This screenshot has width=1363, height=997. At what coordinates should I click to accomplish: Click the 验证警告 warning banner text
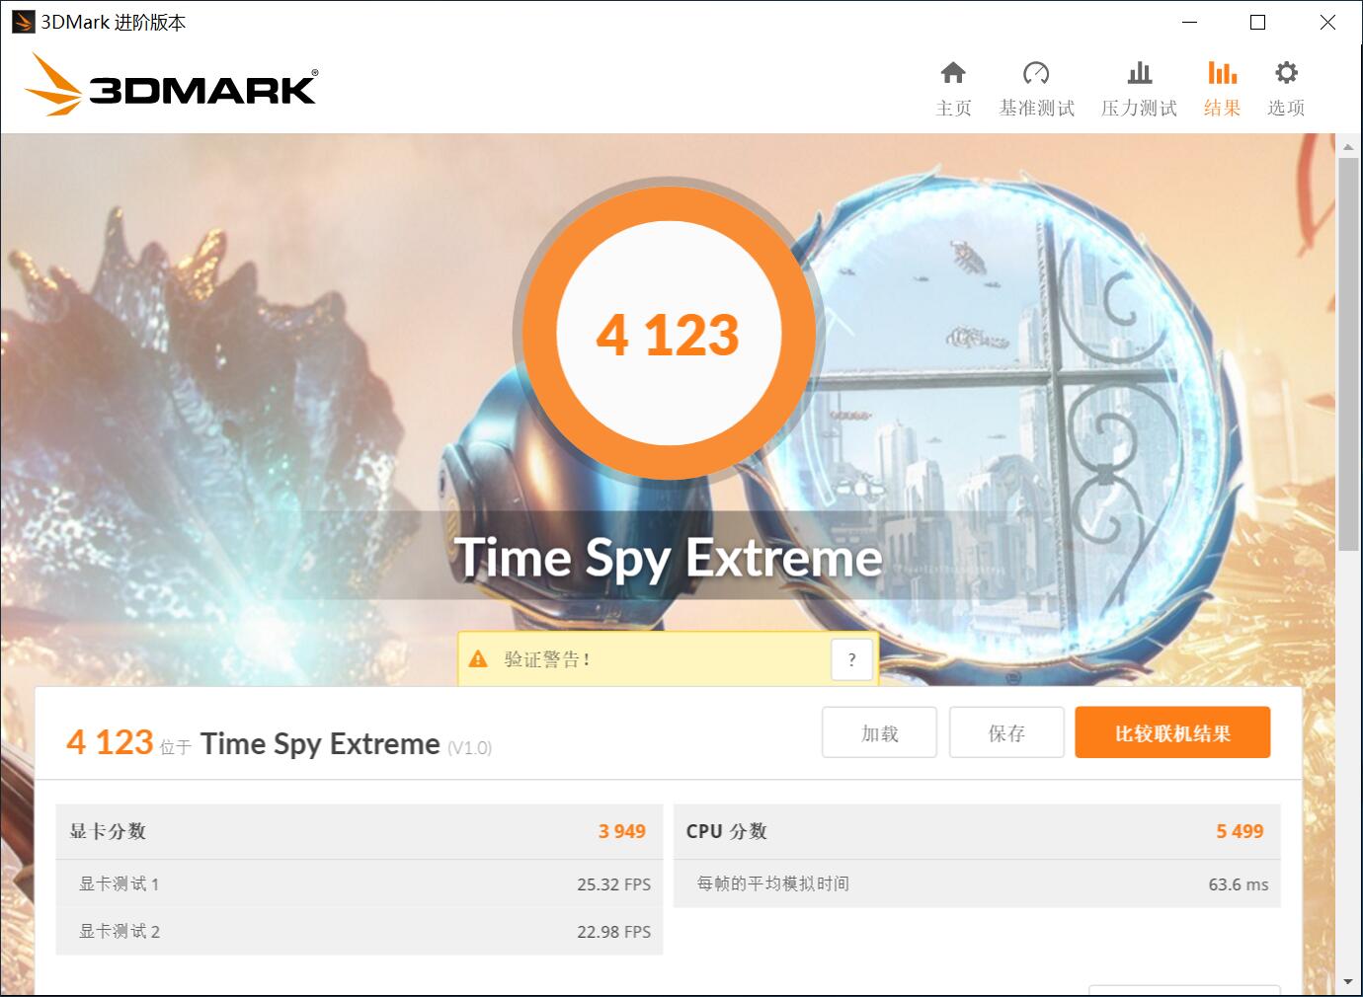[x=547, y=659]
